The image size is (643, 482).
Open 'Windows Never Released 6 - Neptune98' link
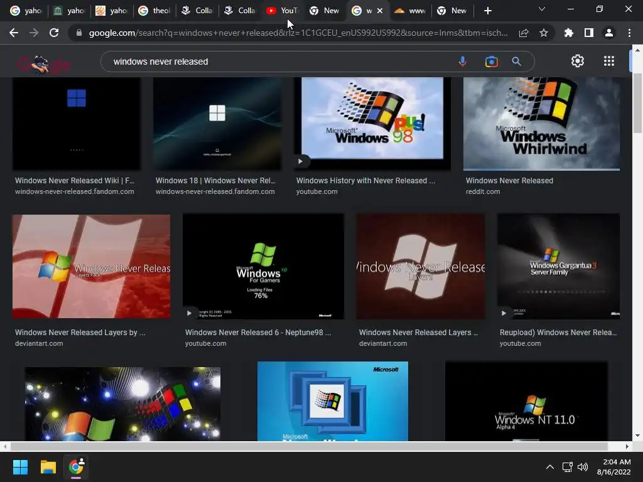pyautogui.click(x=258, y=333)
